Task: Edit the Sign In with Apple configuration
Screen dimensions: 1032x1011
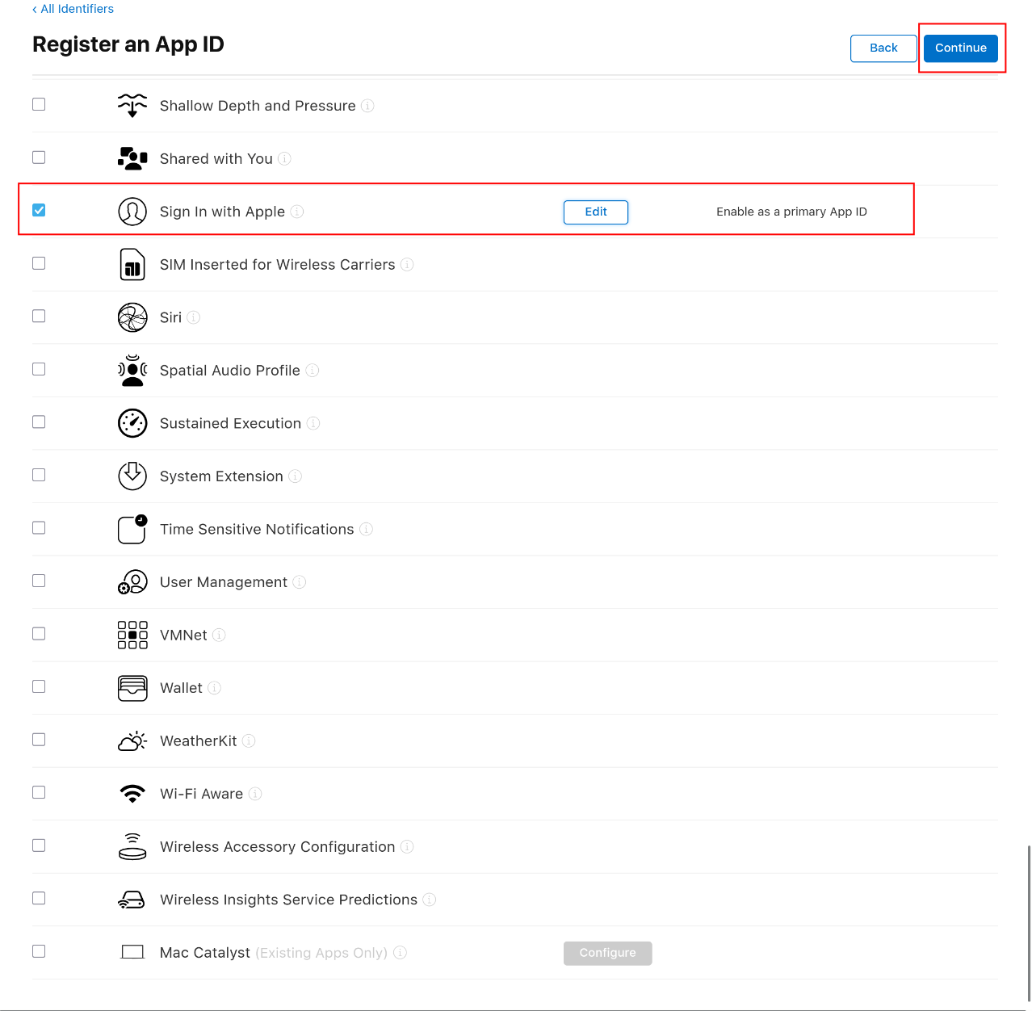Action: (595, 212)
